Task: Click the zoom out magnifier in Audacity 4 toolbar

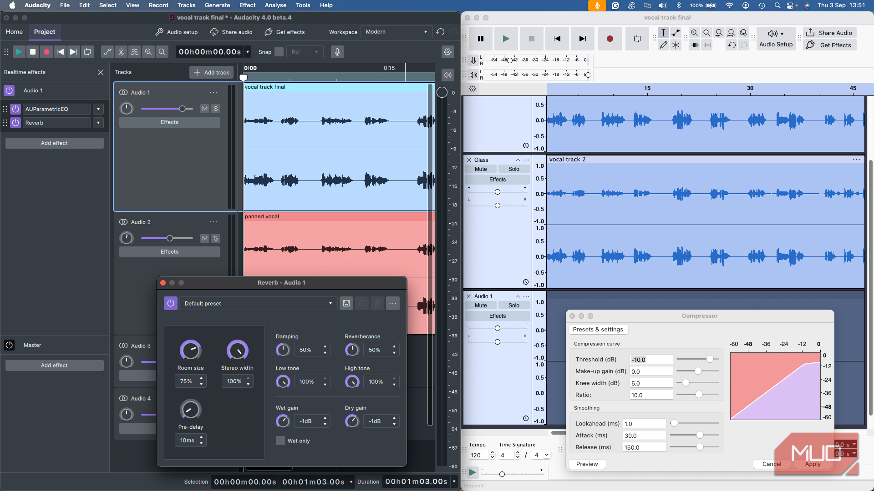Action: tap(162, 52)
